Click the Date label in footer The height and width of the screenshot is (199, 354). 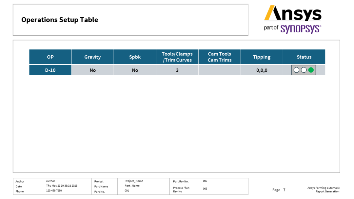pyautogui.click(x=18, y=186)
